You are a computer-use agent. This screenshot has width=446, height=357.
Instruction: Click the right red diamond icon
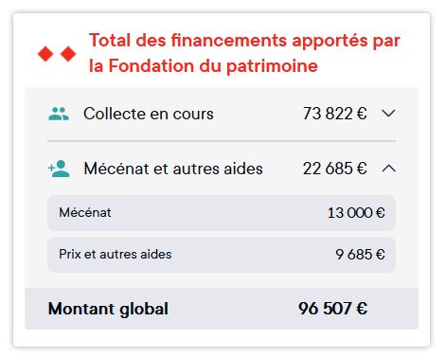(x=68, y=54)
